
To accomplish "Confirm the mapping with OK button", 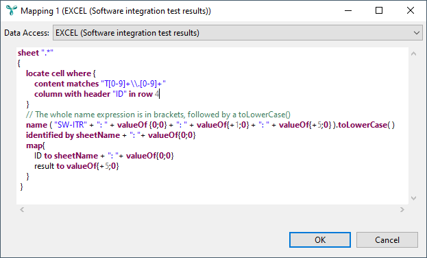I will pos(319,239).
